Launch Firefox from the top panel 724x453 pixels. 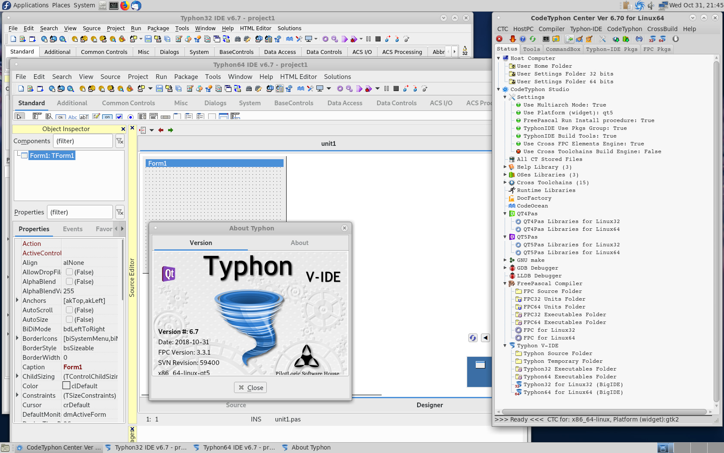click(125, 6)
